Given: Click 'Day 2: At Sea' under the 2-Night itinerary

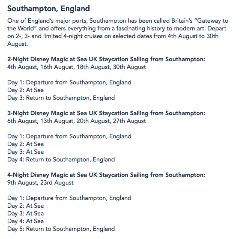Looking at the screenshot, I should (25, 90).
